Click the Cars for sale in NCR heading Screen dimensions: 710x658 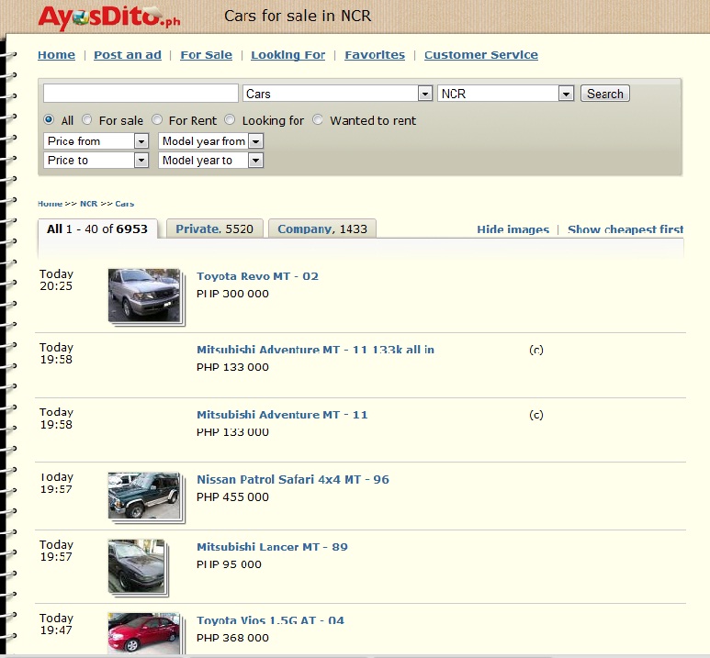[x=298, y=16]
